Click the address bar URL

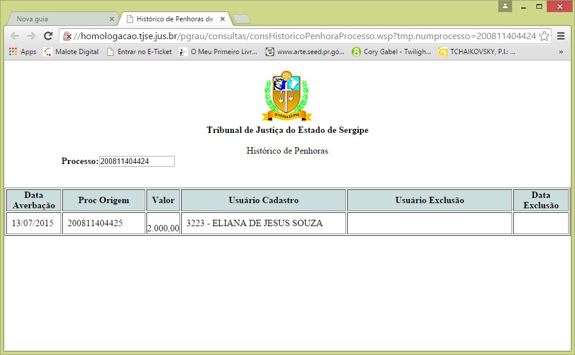click(x=306, y=36)
